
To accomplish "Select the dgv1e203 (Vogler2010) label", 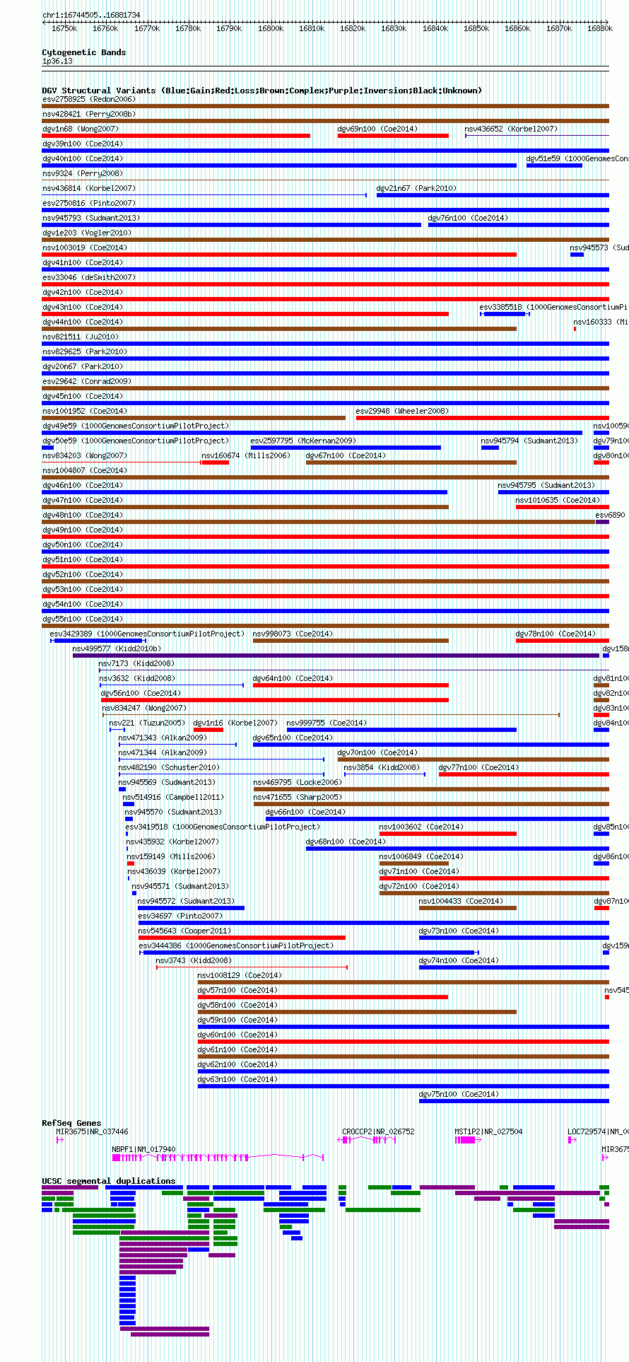I will click(87, 233).
